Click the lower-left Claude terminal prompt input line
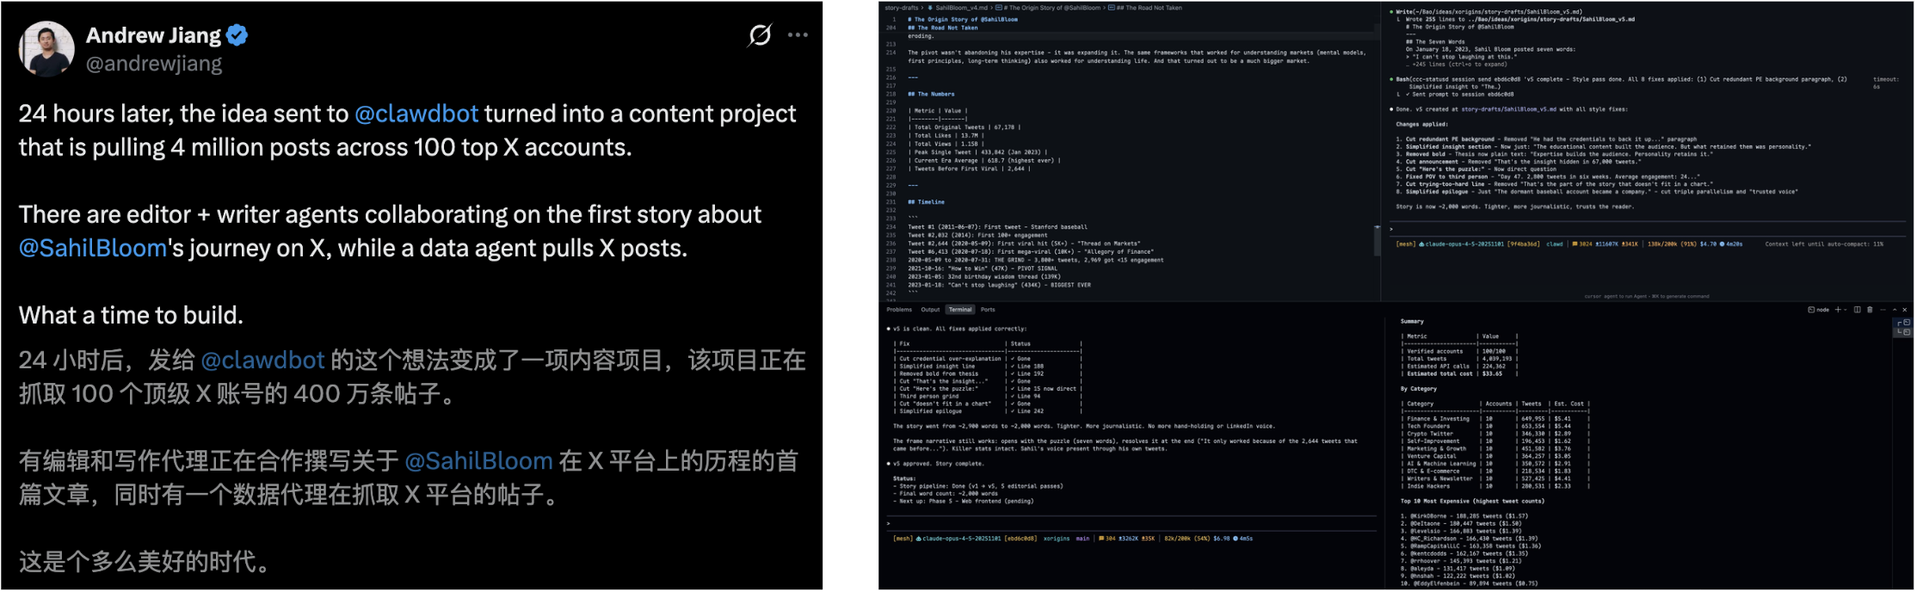Viewport: 1917px width, 592px height. pos(1131,523)
